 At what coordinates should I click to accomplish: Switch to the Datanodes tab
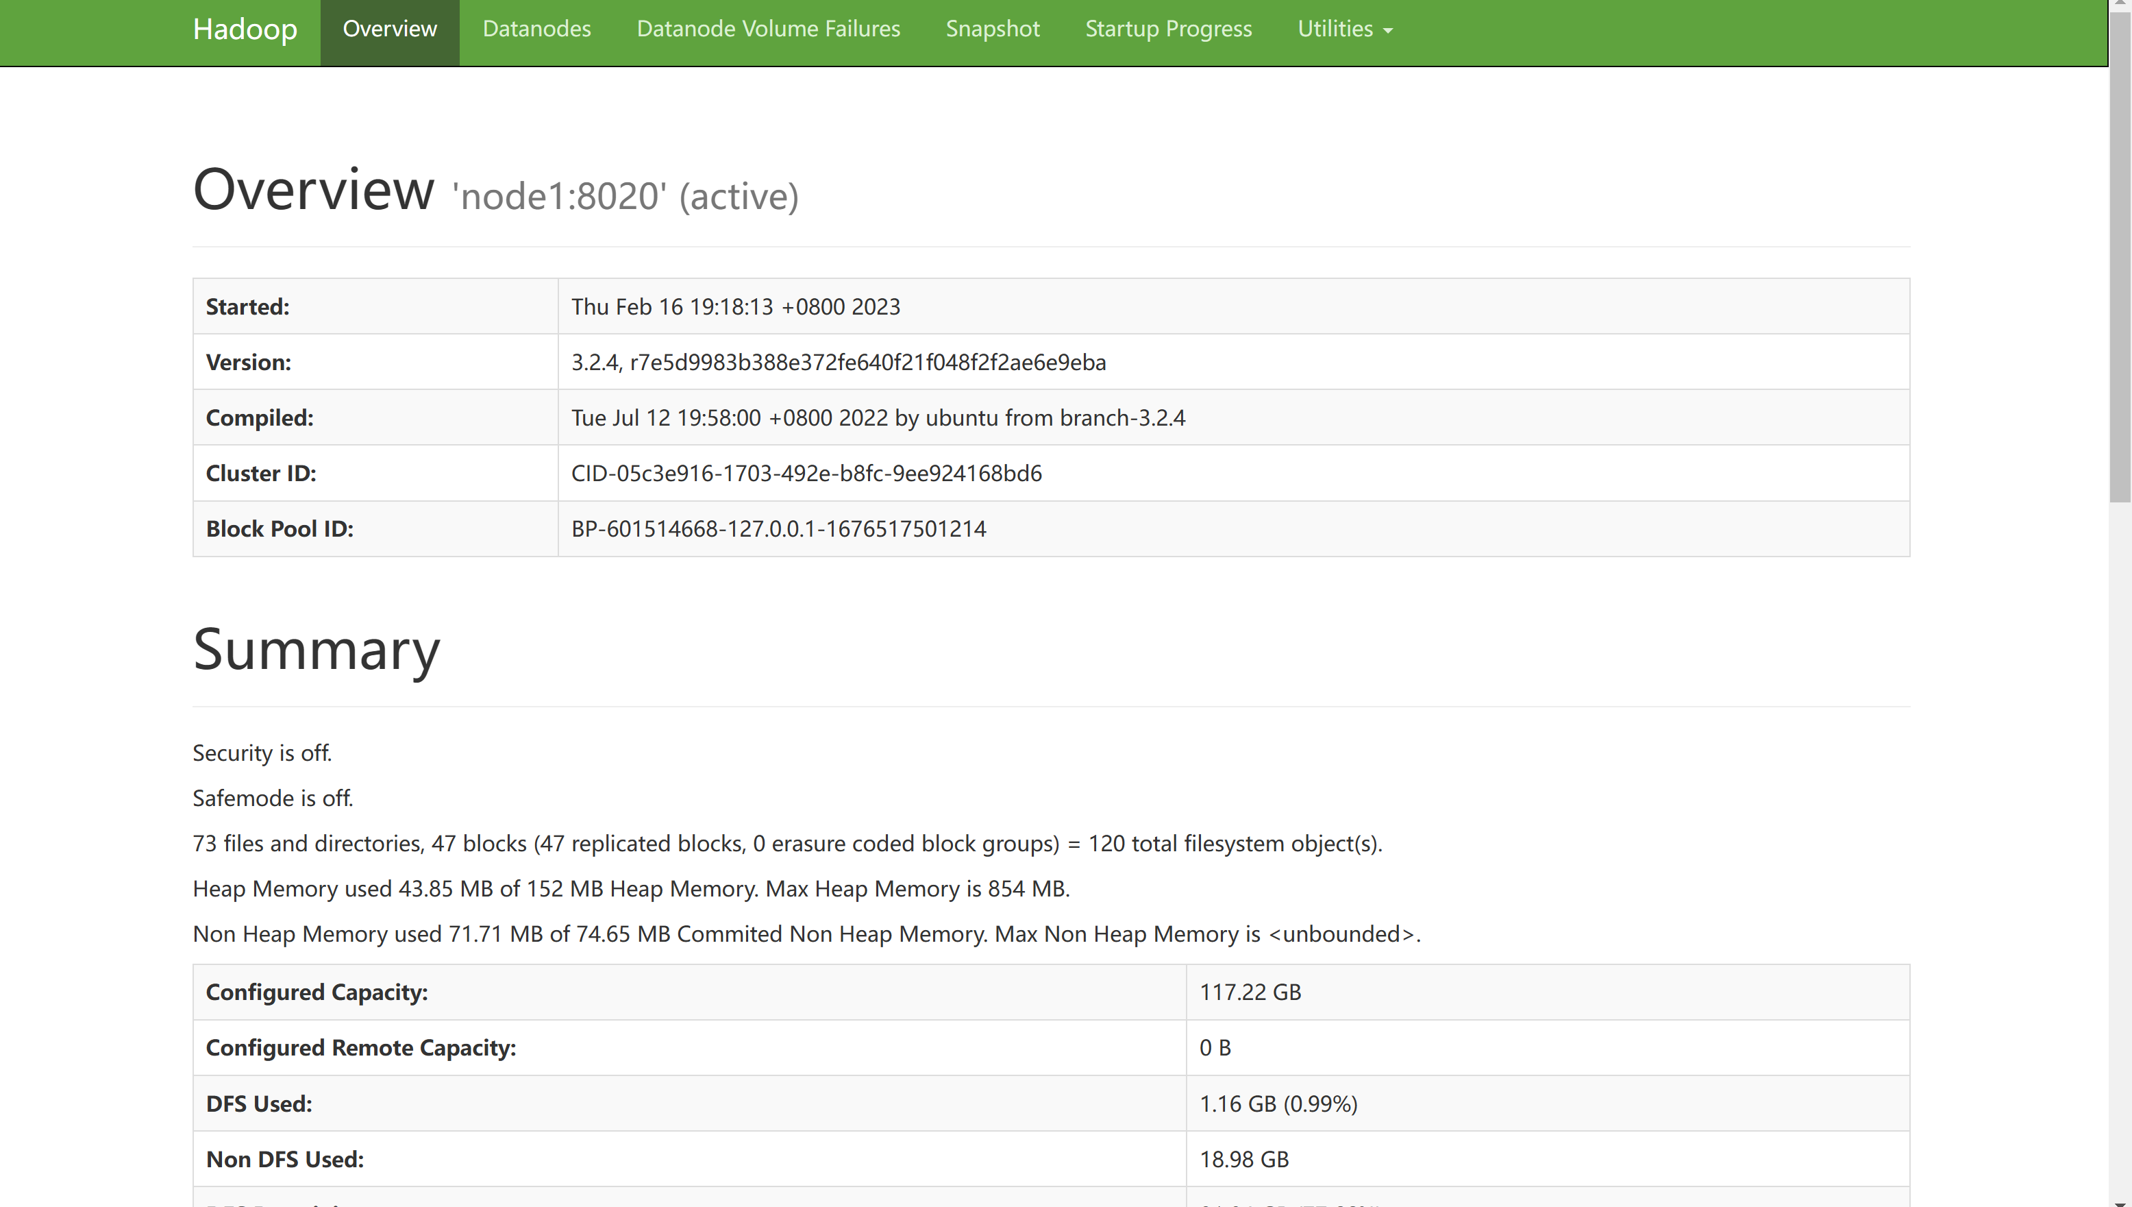tap(536, 30)
